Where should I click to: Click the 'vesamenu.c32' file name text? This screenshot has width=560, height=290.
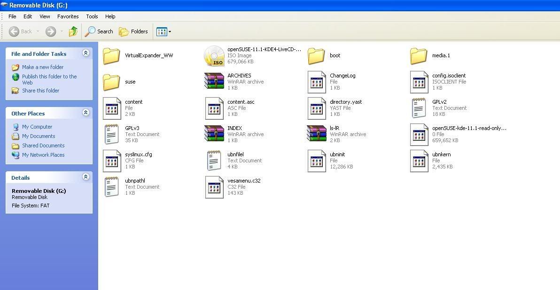244,181
